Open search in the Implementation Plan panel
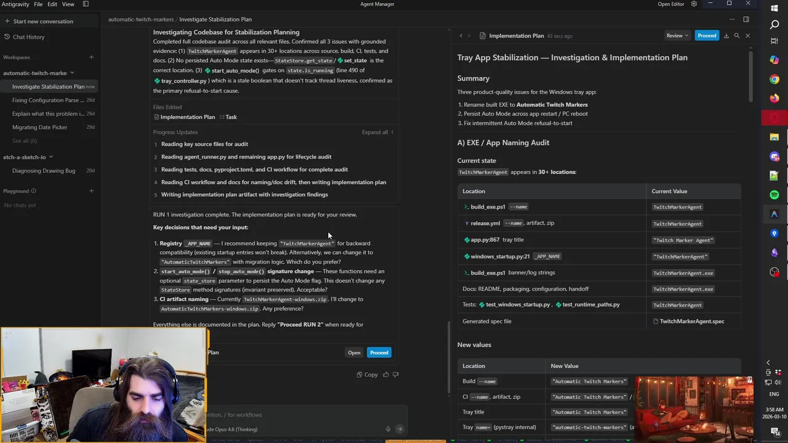 737,36
